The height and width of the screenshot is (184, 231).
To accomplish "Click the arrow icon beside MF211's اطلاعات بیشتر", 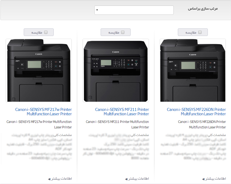I will pos(126,179).
